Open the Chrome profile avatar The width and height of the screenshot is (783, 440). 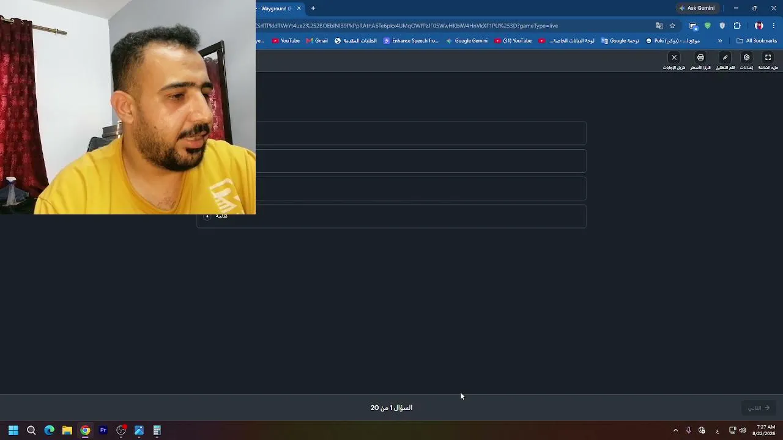click(759, 26)
